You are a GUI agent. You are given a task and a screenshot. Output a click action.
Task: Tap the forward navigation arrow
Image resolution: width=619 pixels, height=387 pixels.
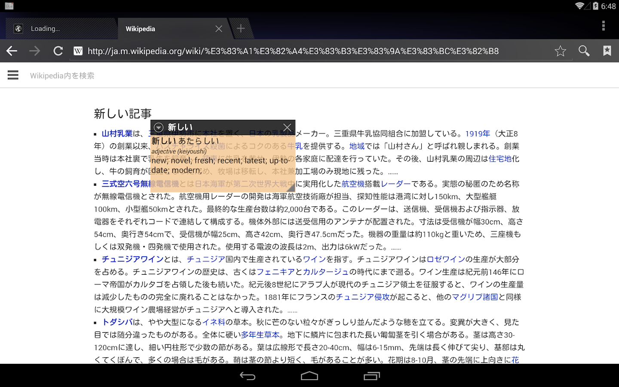[x=34, y=50]
